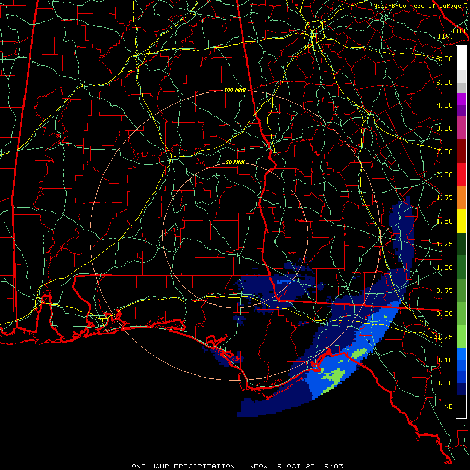Click the 0.10 legend value label
This screenshot has width=470, height=470.
point(444,360)
